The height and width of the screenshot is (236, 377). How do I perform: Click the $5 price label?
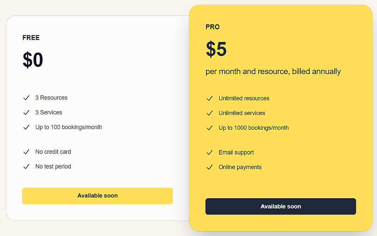216,50
